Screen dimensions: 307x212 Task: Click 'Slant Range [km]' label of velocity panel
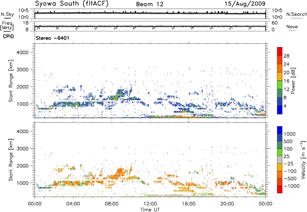click(11, 160)
